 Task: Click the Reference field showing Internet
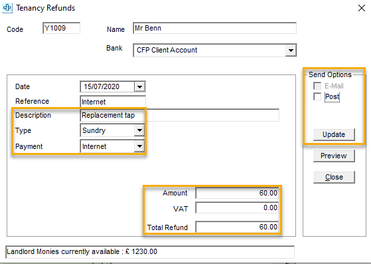pos(113,102)
